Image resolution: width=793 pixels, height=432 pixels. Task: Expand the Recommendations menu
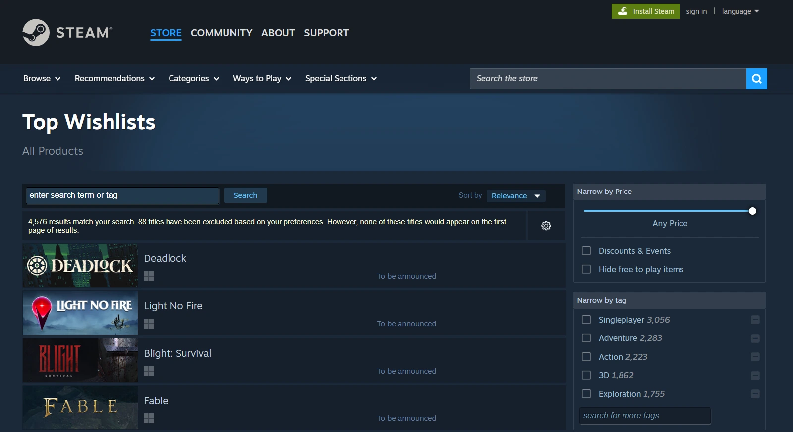point(114,78)
